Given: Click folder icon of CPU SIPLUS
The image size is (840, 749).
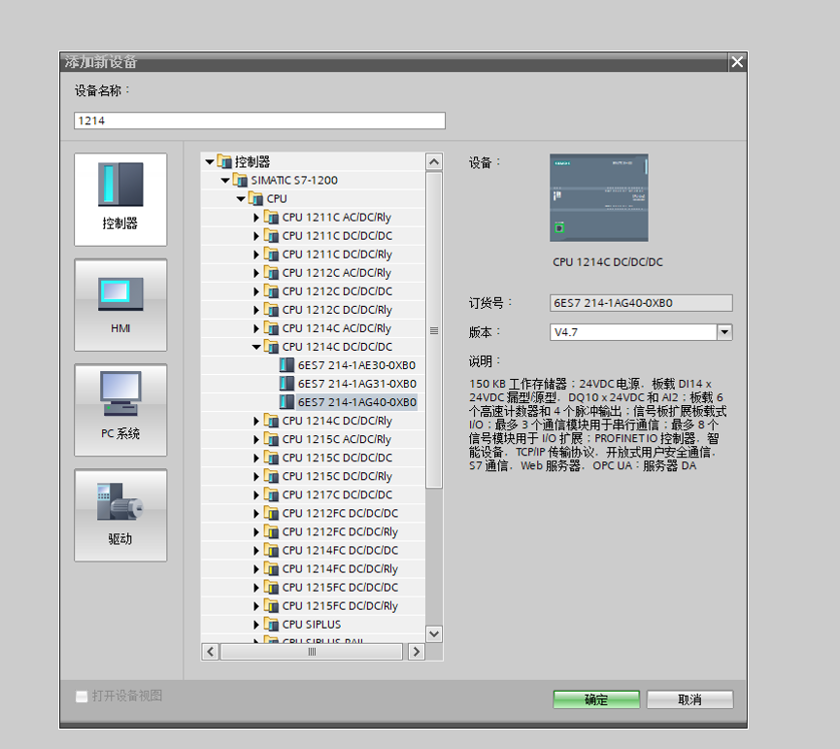Looking at the screenshot, I should point(272,624).
